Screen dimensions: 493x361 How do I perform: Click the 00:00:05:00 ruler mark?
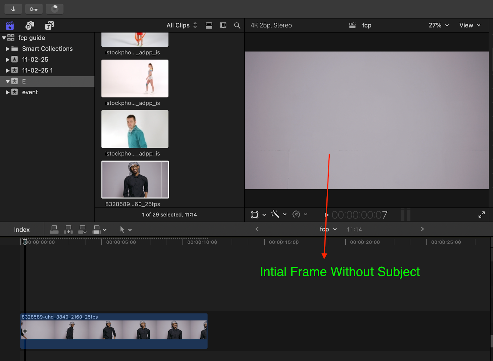tap(121, 242)
